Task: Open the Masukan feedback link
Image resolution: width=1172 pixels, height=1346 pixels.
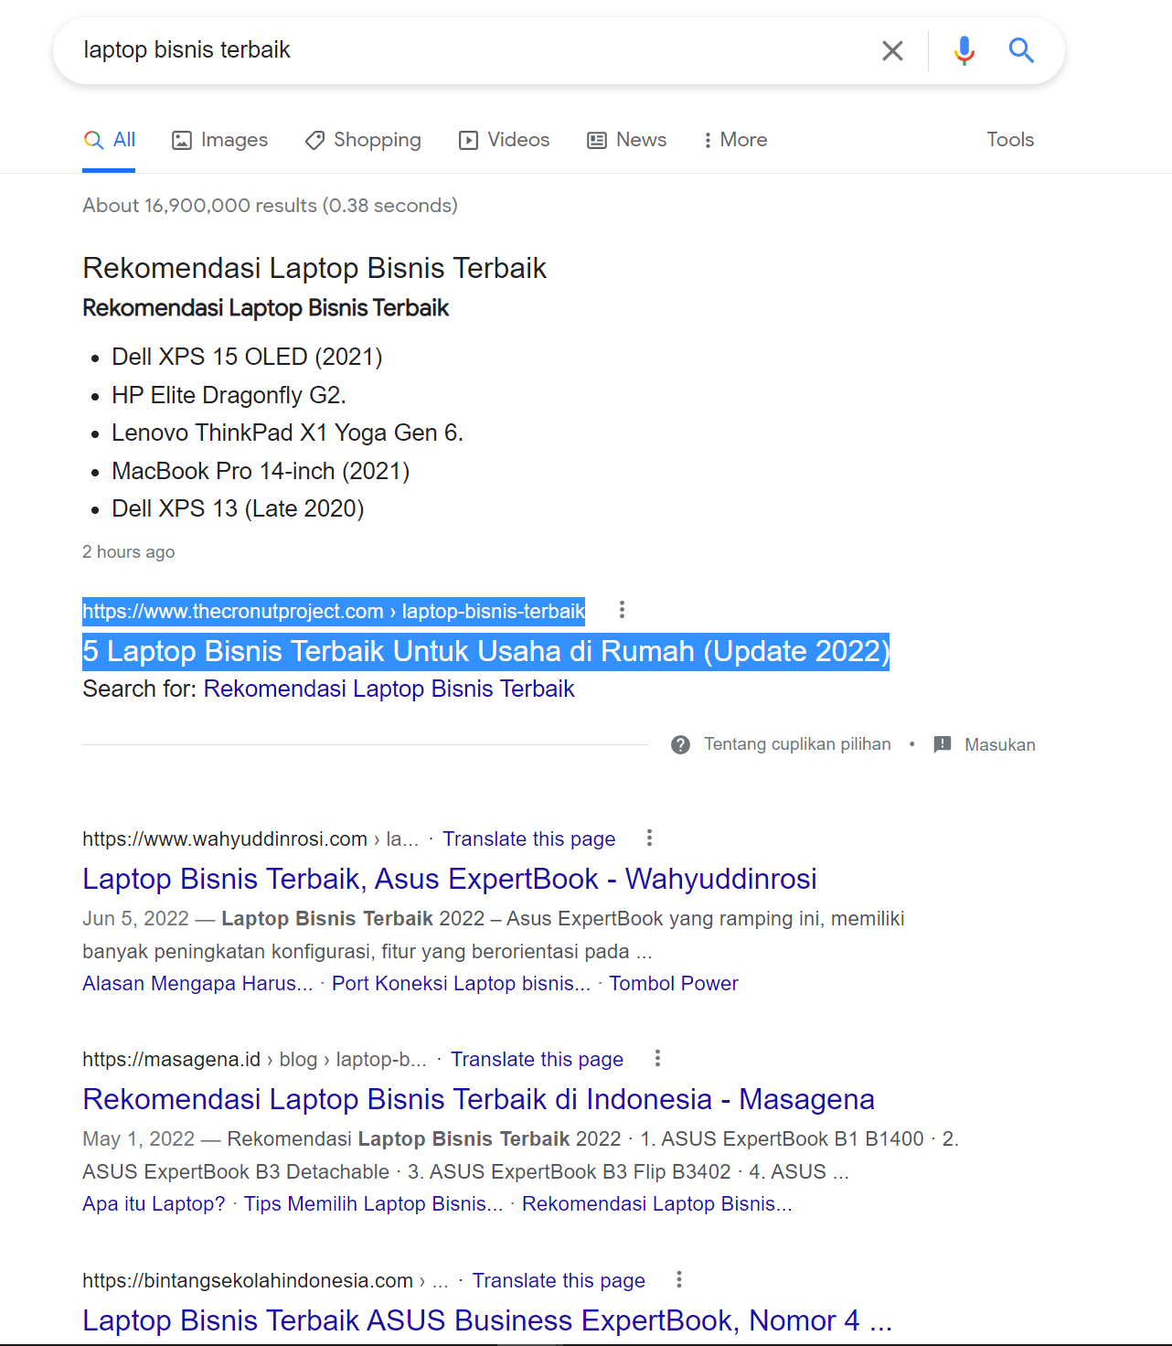Action: (x=1000, y=745)
